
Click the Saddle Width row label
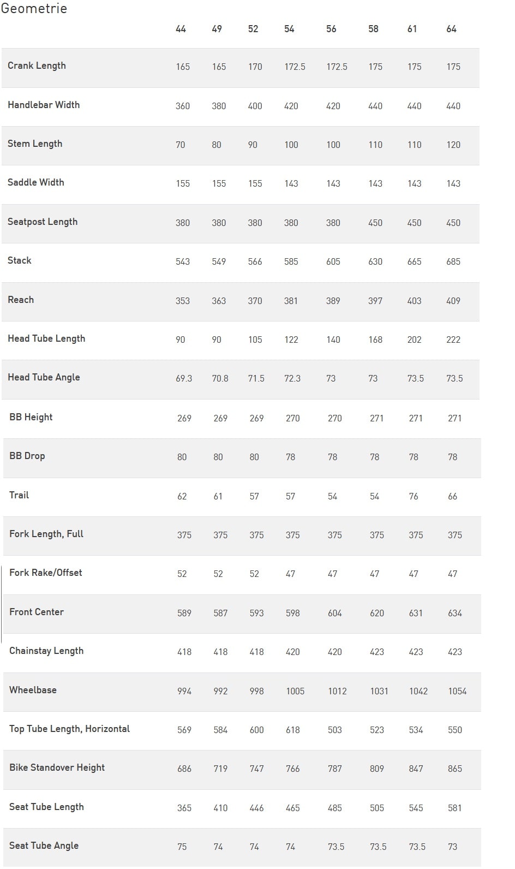[36, 182]
